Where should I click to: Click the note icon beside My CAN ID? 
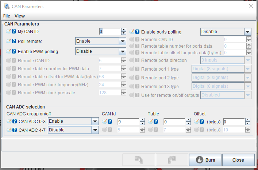(x=8, y=31)
